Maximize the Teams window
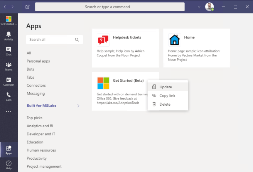The image size is (253, 172). 235,7
